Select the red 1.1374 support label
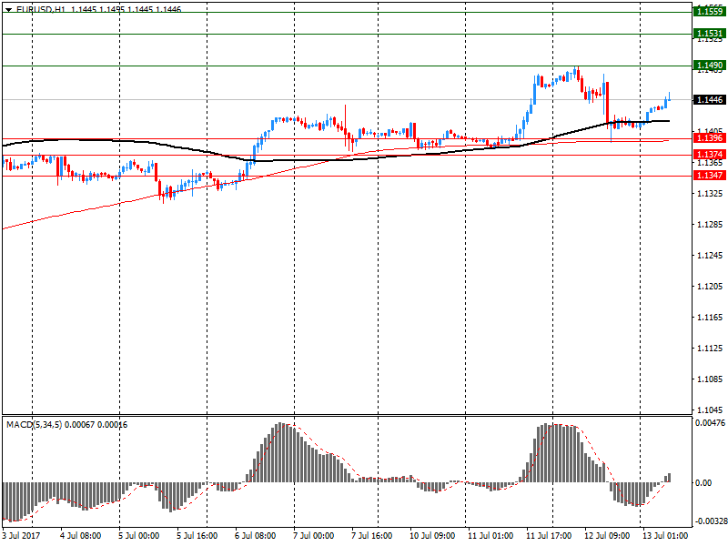The height and width of the screenshot is (546, 728). point(710,155)
